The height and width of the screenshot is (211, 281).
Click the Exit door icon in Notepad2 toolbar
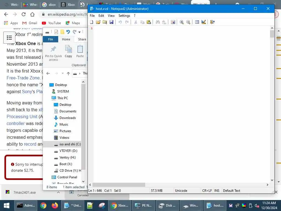pos(212,22)
